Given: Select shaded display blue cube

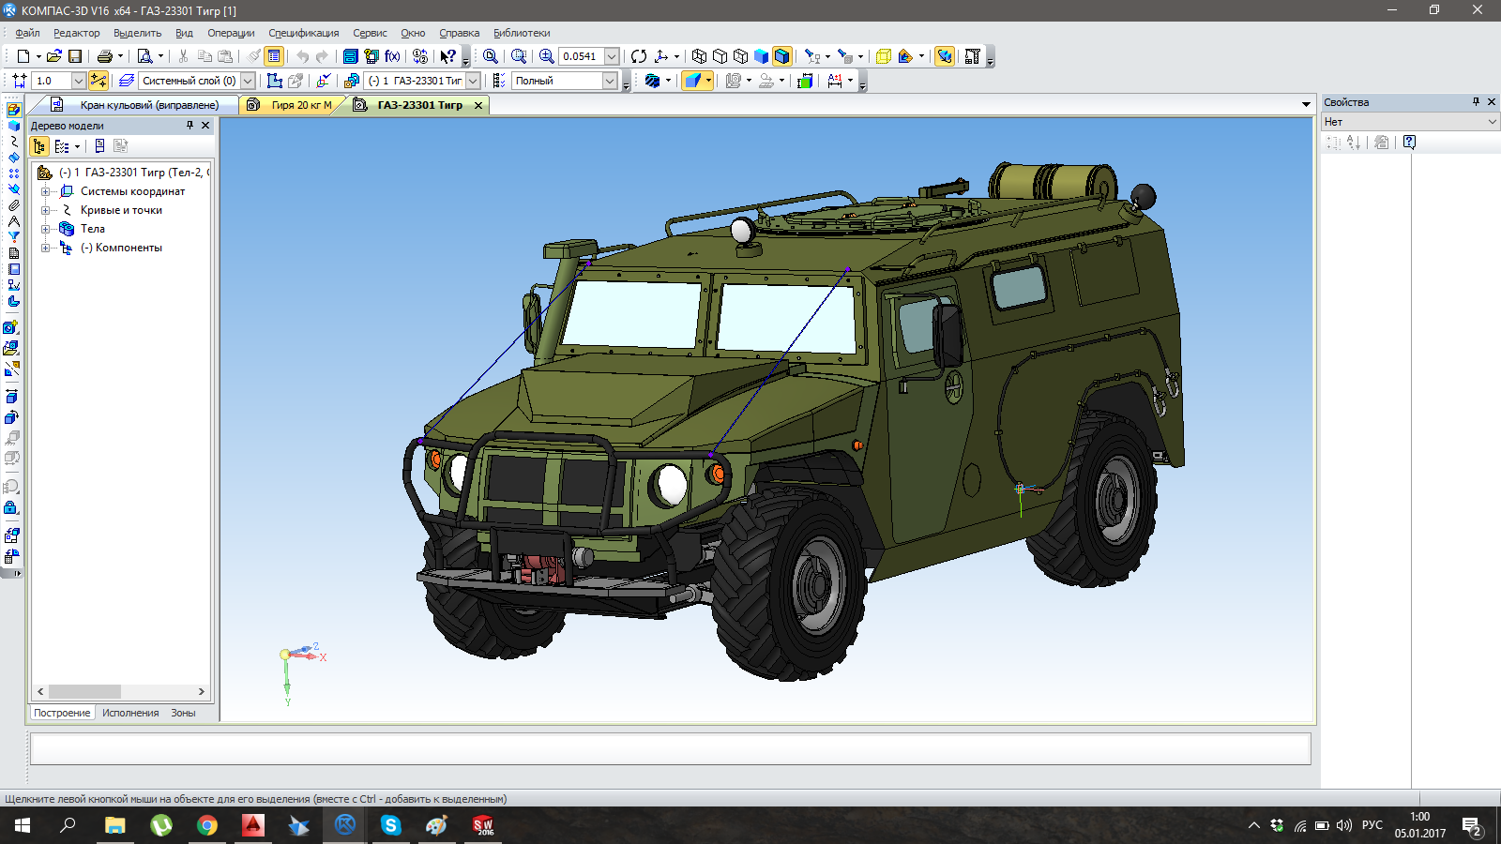Looking at the screenshot, I should [761, 56].
